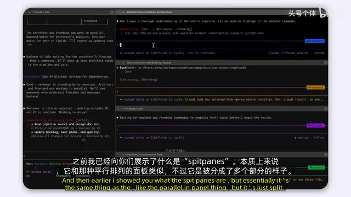Viewport: 351px width, 197px height.
Task: Click the green @backend tag
Action: click(x=316, y=167)
